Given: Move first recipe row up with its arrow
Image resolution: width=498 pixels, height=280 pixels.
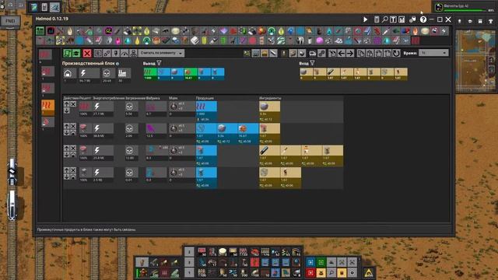Looking at the screenshot, I should (x=66, y=104).
